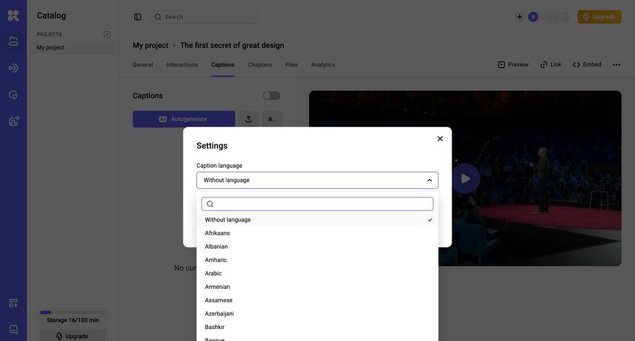
Task: Click the yellow Upgrade button in header
Action: [599, 17]
